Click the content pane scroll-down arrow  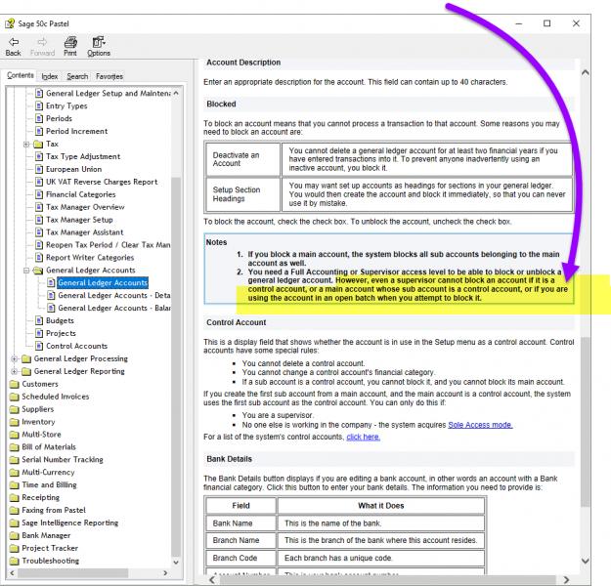pos(584,564)
